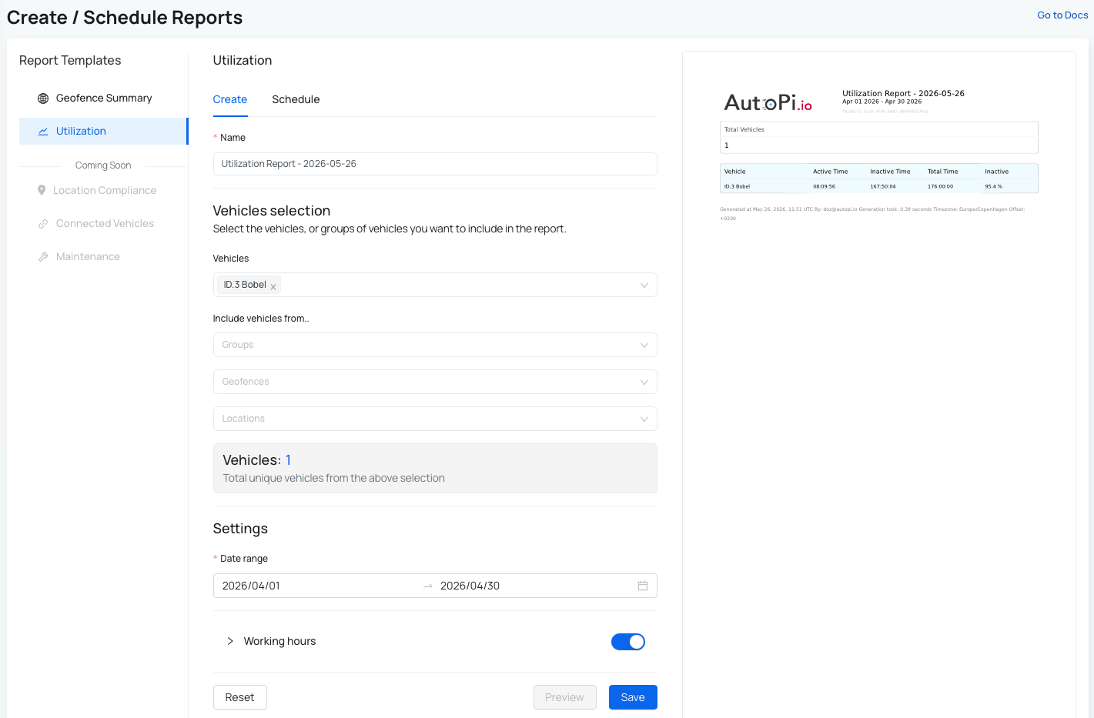Click the Settings heading
This screenshot has width=1094, height=718.
tap(240, 529)
